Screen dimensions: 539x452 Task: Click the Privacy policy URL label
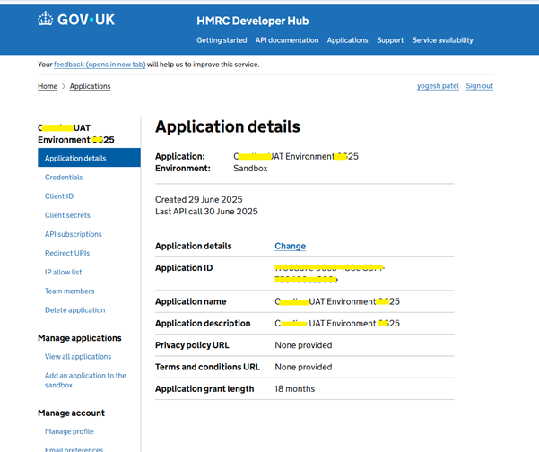pyautogui.click(x=192, y=345)
